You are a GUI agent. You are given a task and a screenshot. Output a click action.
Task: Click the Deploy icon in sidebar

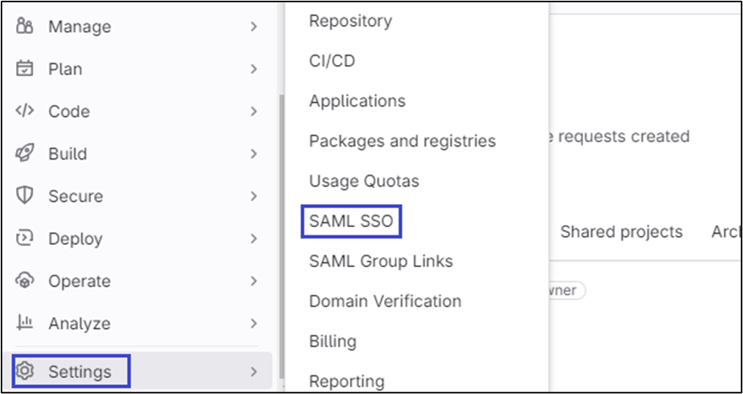(x=25, y=238)
